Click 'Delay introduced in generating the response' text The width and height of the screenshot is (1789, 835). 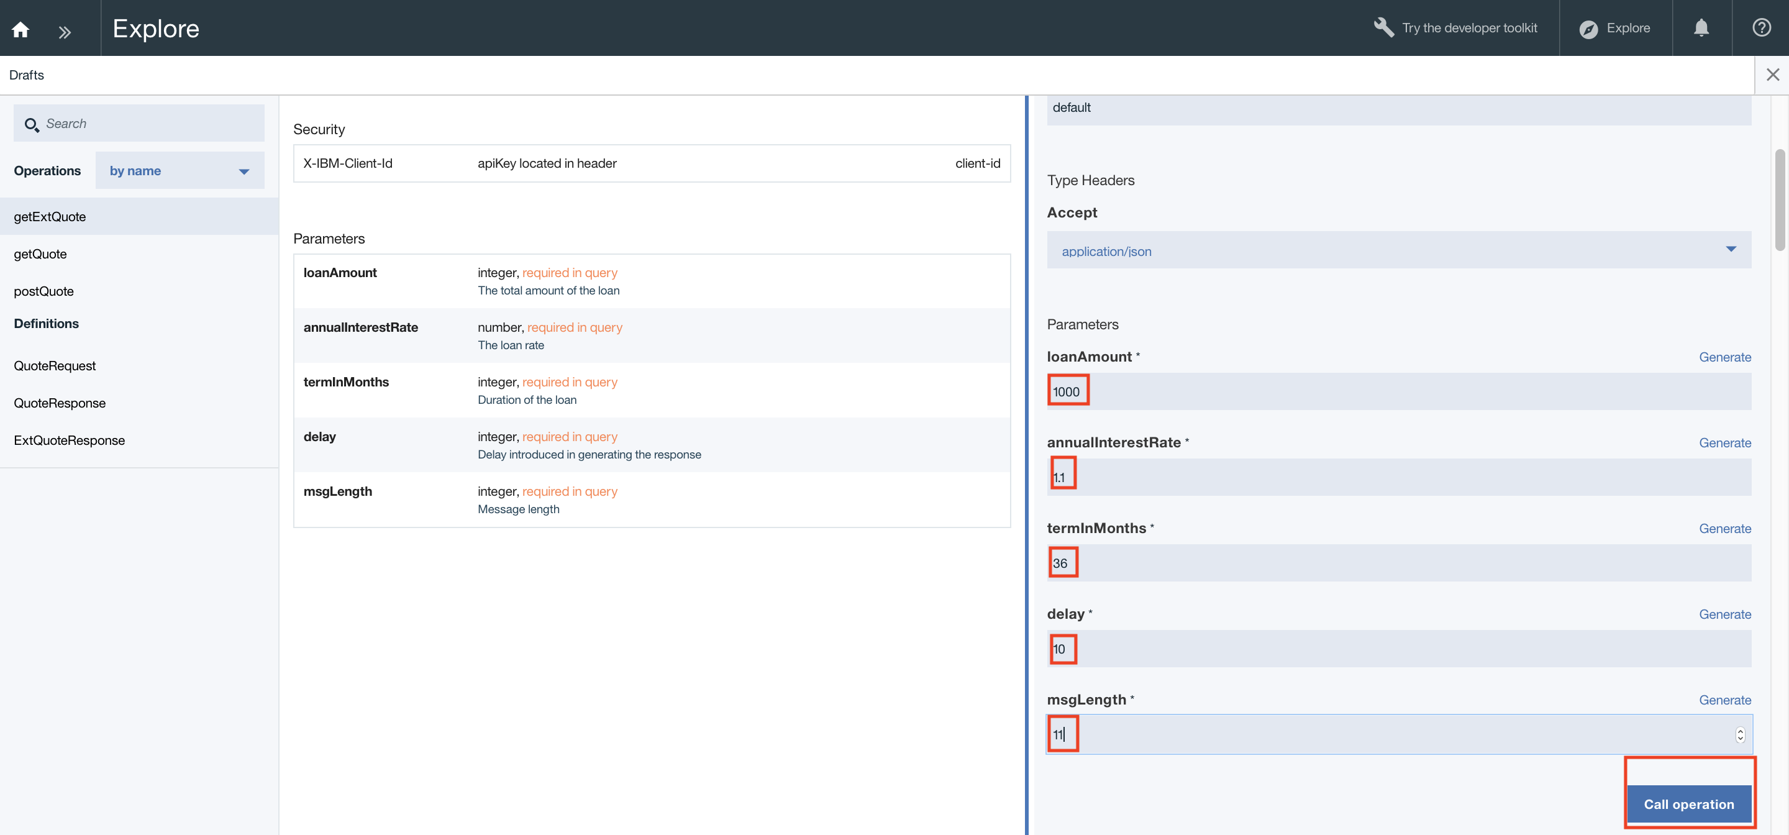[x=589, y=454]
